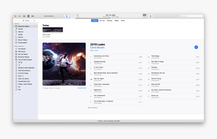
Task: Switch to the Library tab
Action: 95,21
